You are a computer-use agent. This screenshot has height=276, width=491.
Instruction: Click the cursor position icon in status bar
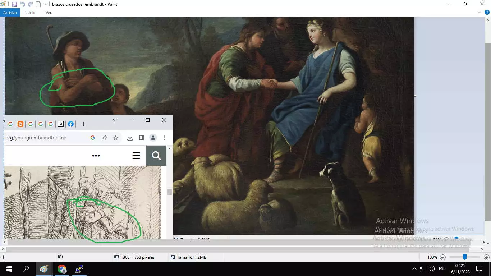(3, 257)
